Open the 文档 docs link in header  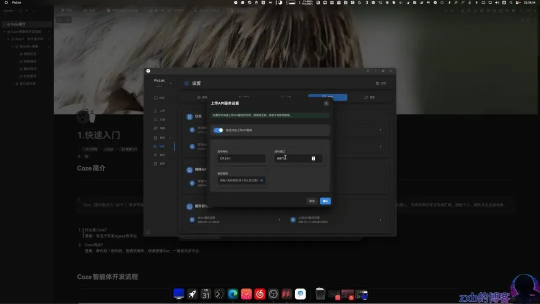coord(381,83)
